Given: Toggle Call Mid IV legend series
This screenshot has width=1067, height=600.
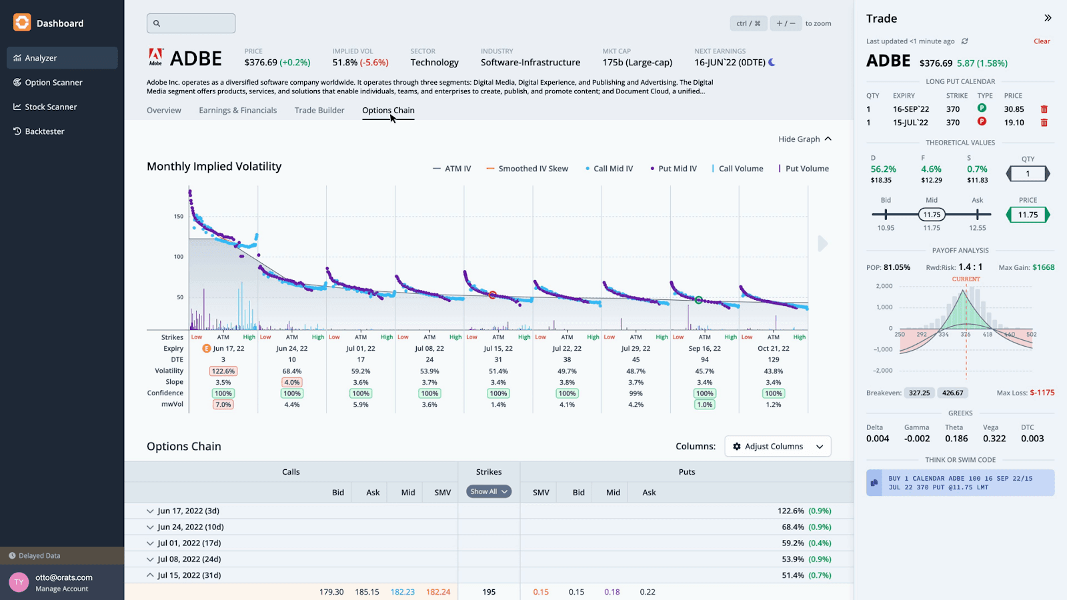Looking at the screenshot, I should 609,169.
